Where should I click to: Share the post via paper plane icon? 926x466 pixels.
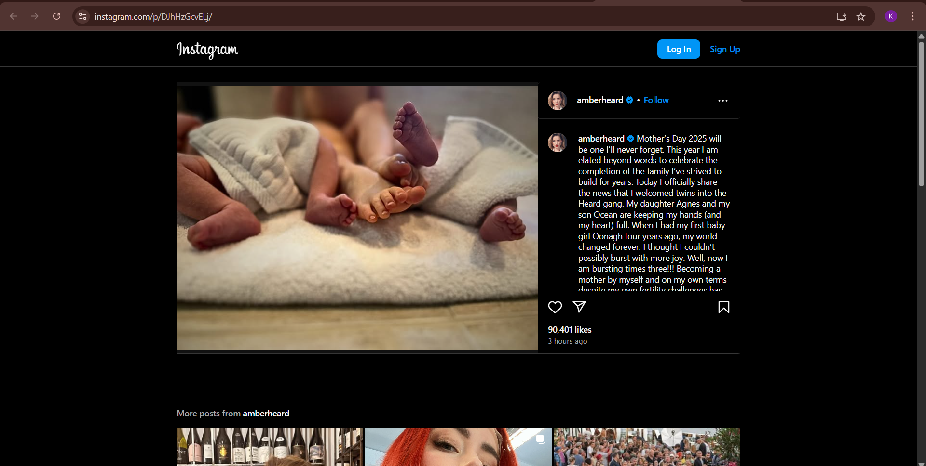pos(579,307)
